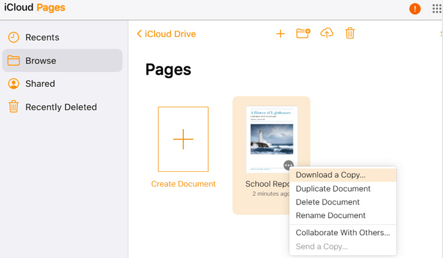This screenshot has width=443, height=258.
Task: Choose Download a Copy from menu
Action: pos(330,175)
